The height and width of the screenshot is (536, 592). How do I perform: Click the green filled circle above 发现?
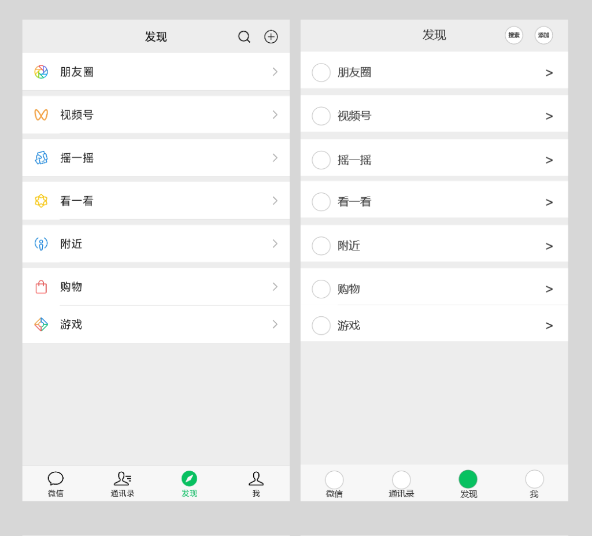coord(468,479)
